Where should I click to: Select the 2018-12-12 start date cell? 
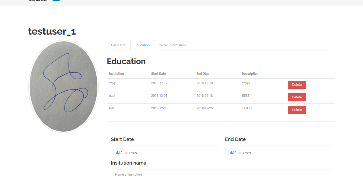coord(159,83)
